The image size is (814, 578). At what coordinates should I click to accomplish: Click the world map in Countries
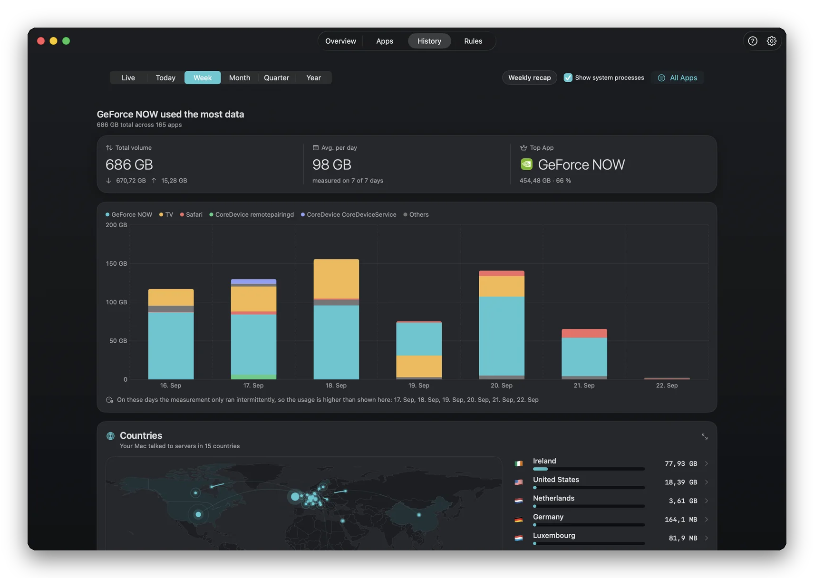point(304,504)
